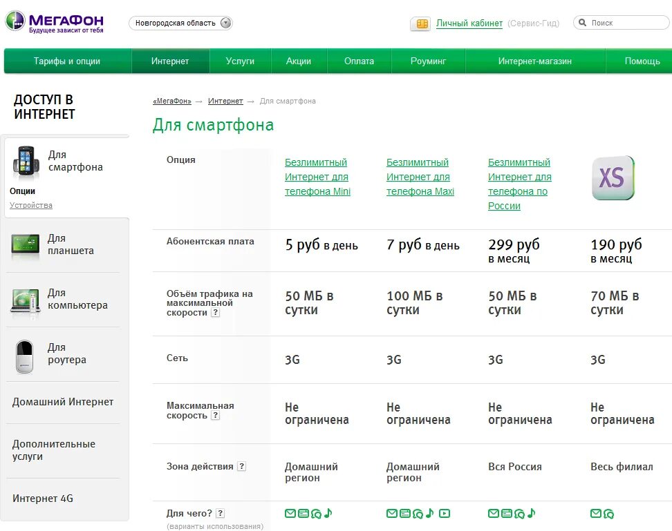
Task: Click '70 МБ в сутки' traffic value
Action: point(615,303)
